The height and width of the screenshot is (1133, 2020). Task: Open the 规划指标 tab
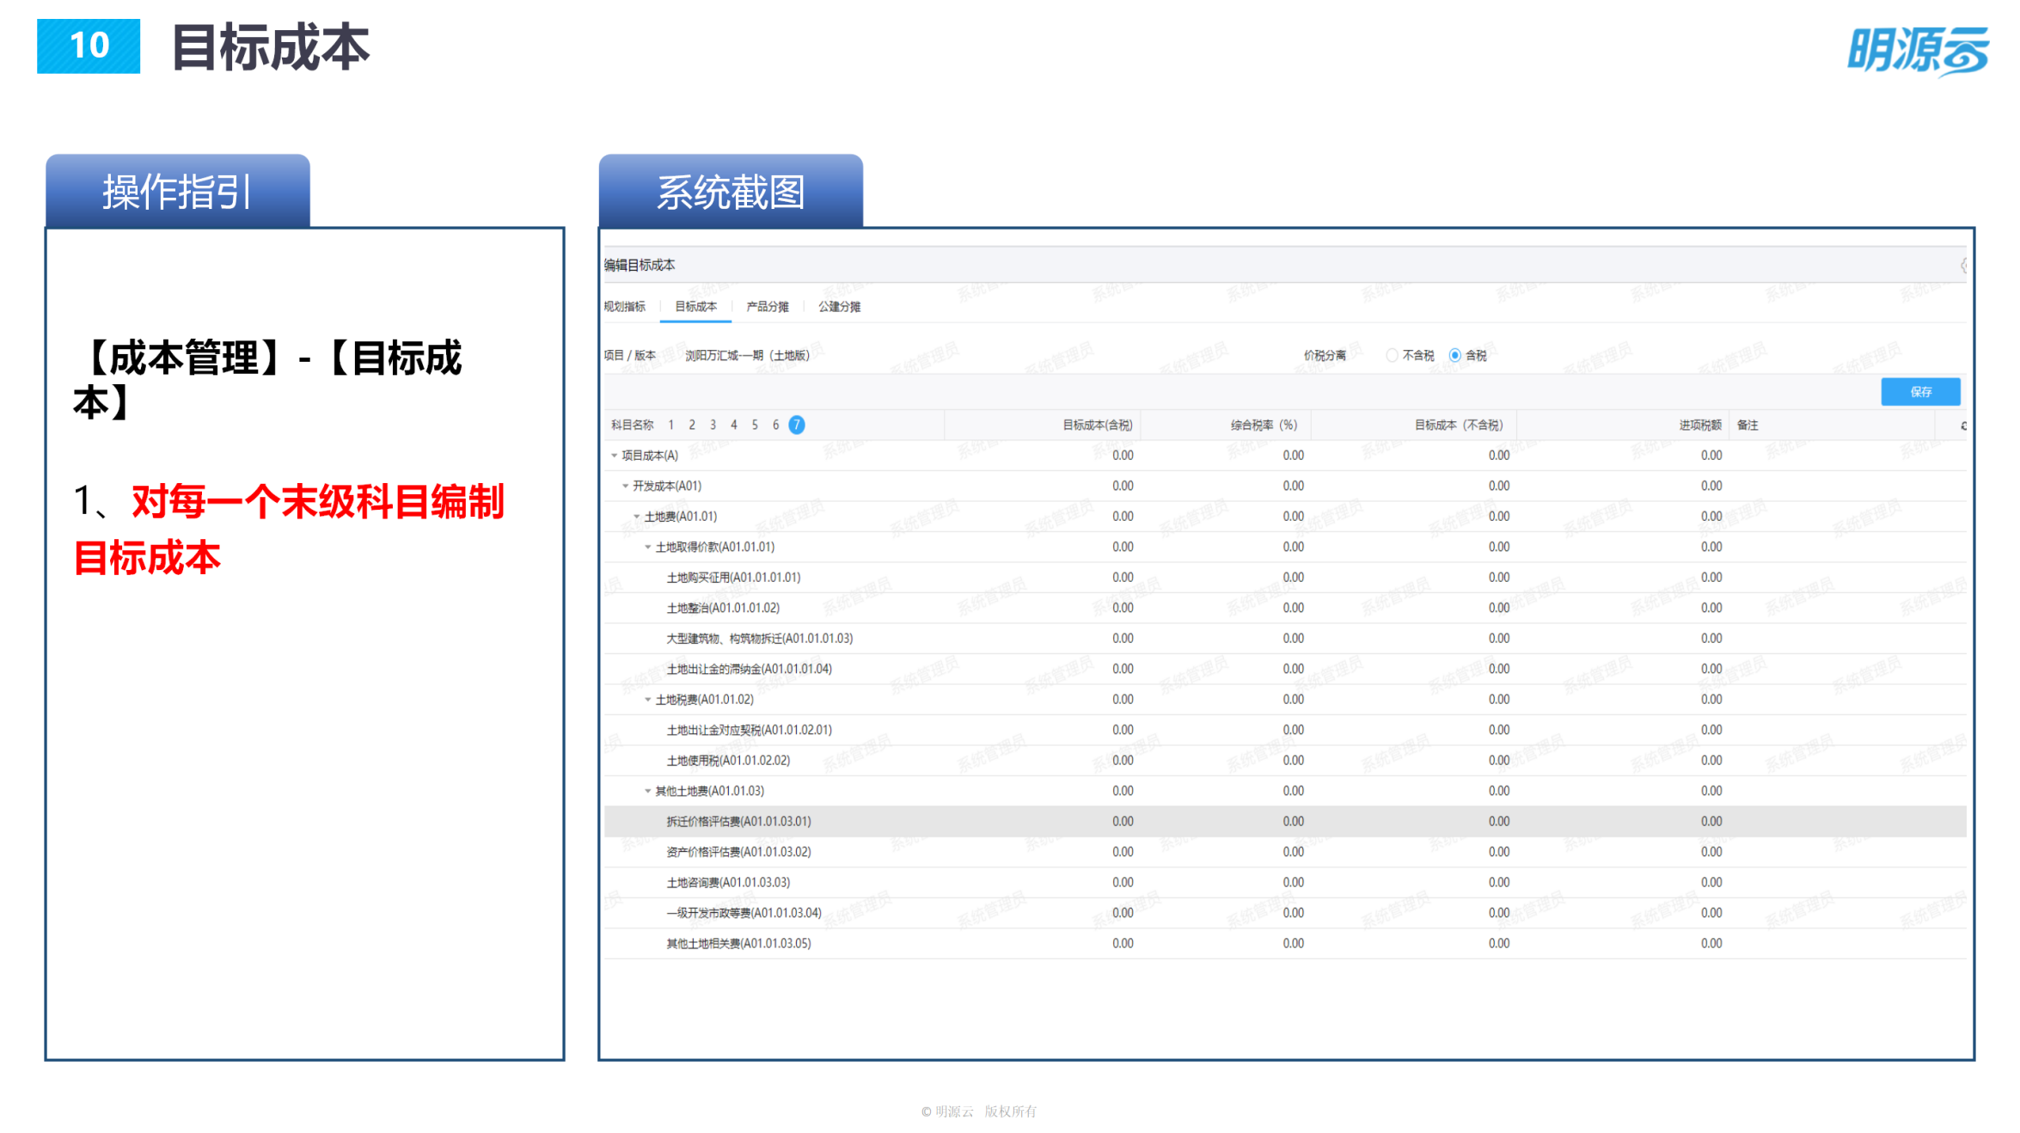(624, 307)
